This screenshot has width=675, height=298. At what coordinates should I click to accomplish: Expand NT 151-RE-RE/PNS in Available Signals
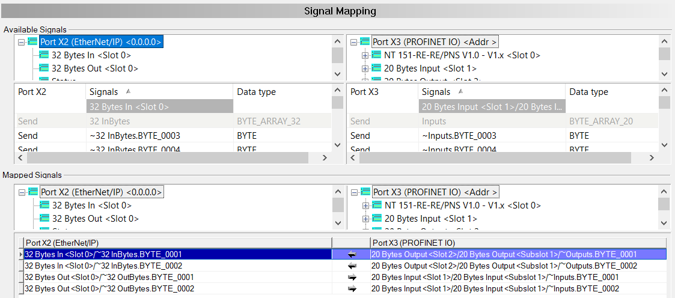point(365,55)
